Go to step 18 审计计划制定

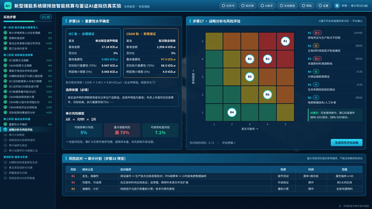28,135
